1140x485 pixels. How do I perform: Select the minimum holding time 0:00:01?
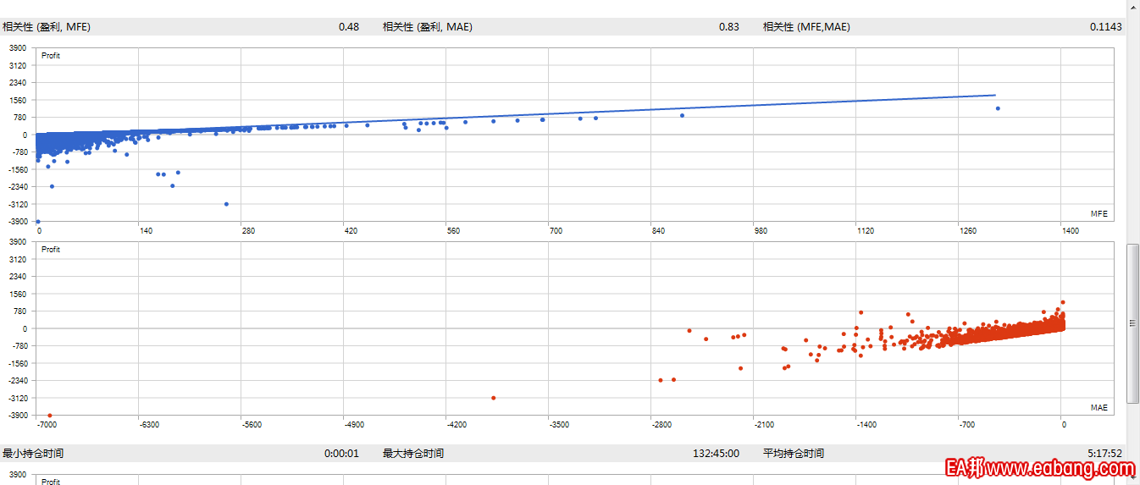(x=341, y=454)
